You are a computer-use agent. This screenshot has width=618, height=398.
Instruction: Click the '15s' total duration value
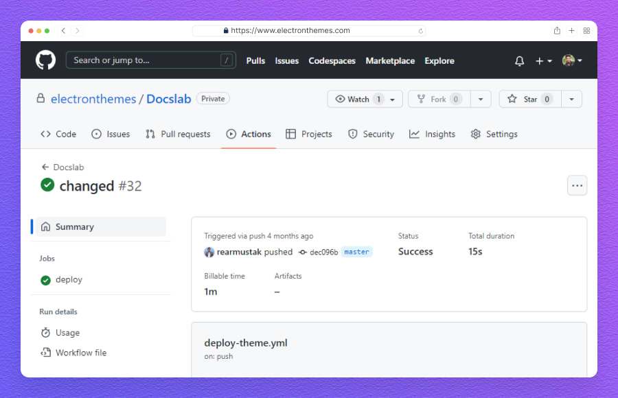pyautogui.click(x=475, y=251)
